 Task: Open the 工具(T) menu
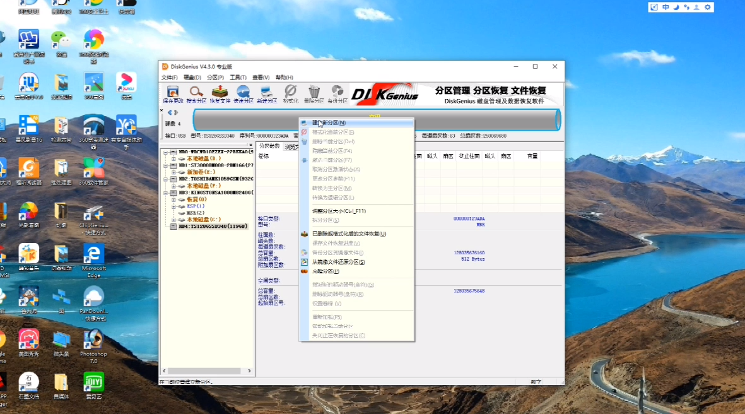(x=238, y=78)
